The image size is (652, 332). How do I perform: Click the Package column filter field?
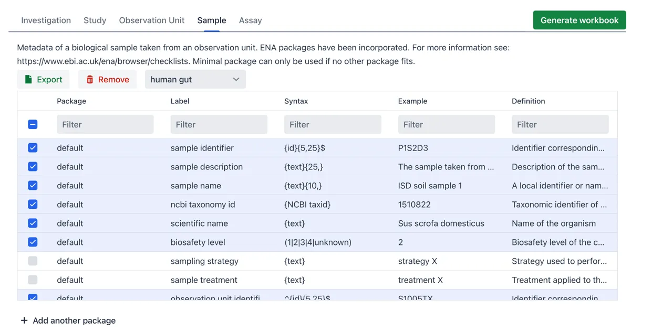coord(105,124)
